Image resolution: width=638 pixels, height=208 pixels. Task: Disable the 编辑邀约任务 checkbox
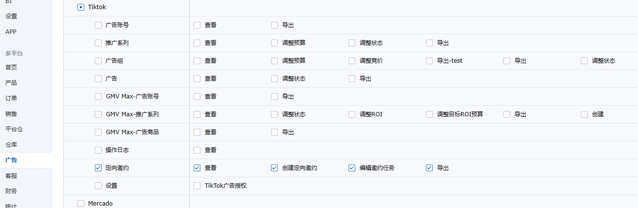(352, 168)
